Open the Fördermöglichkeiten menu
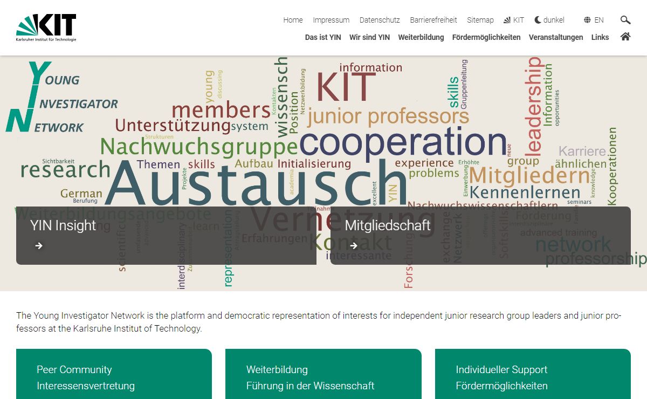This screenshot has height=399, width=647. tap(486, 37)
